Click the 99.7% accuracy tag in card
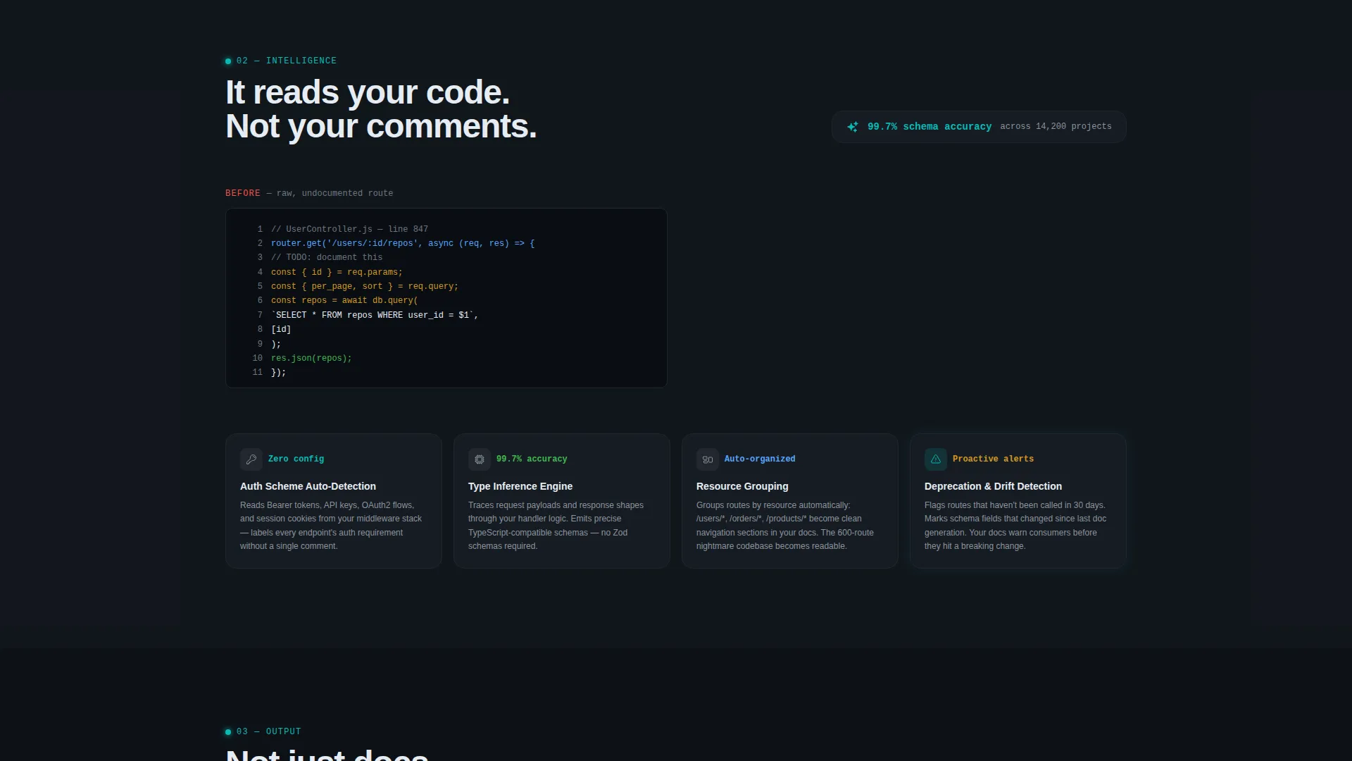The image size is (1352, 761). 532,459
